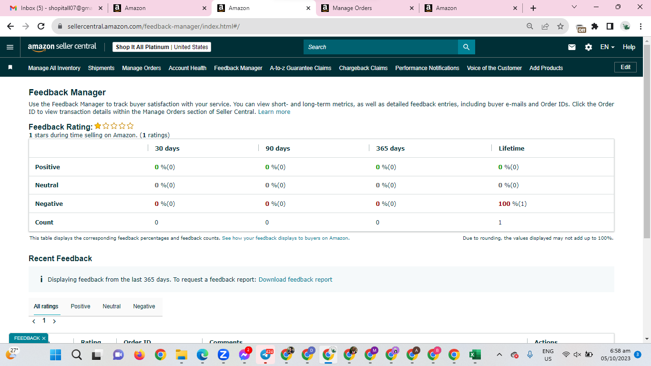Select the Negative ratings filter tab
The width and height of the screenshot is (651, 366).
[144, 306]
